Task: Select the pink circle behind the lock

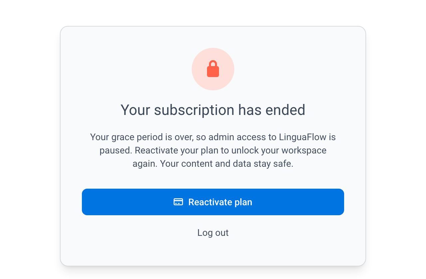Action: pos(213,69)
